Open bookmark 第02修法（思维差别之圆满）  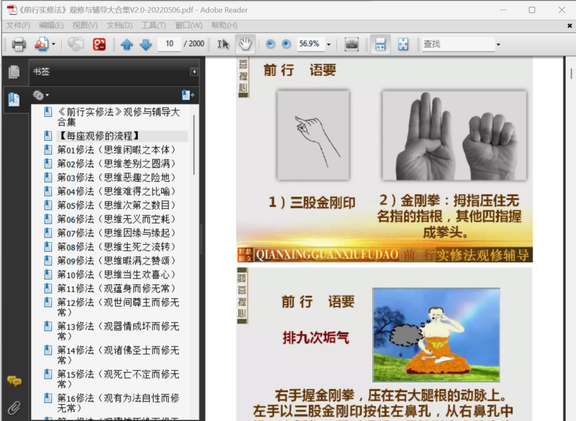coord(116,164)
